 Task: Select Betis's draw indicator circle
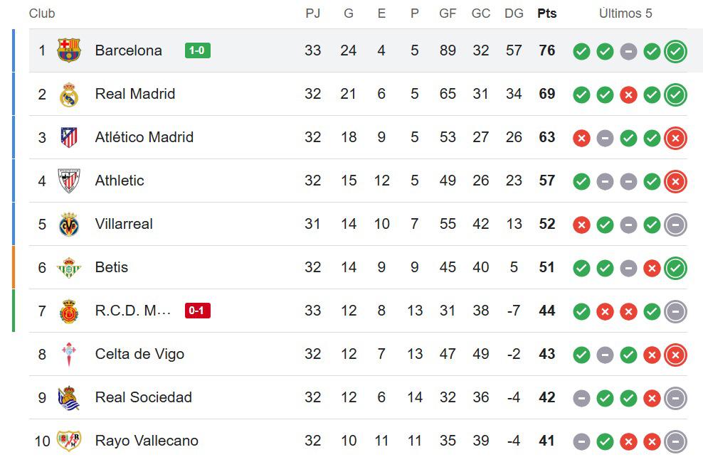point(628,268)
